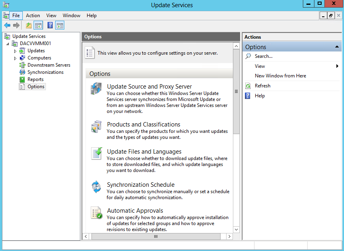Toggle the Show/Hide Action Pane toolbar icon

coord(60,26)
